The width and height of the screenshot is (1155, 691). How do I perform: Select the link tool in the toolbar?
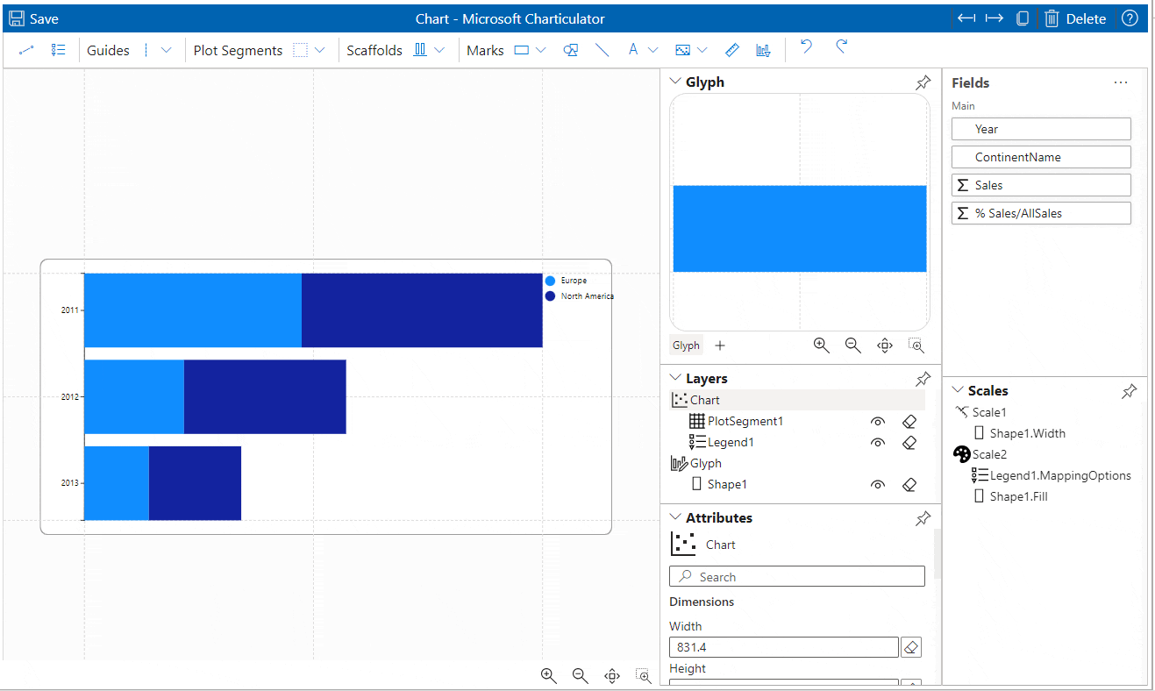25,50
